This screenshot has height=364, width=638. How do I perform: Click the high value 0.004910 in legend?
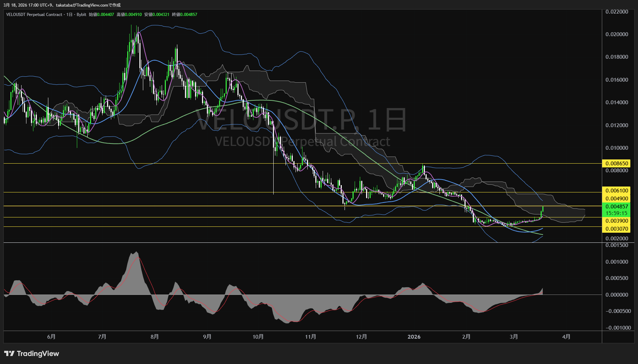[x=133, y=15]
